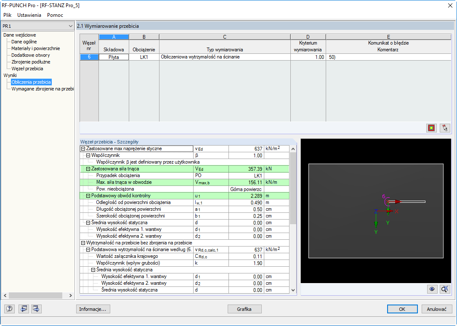
Task: Click the Płyta cell in table
Action: pyautogui.click(x=114, y=57)
